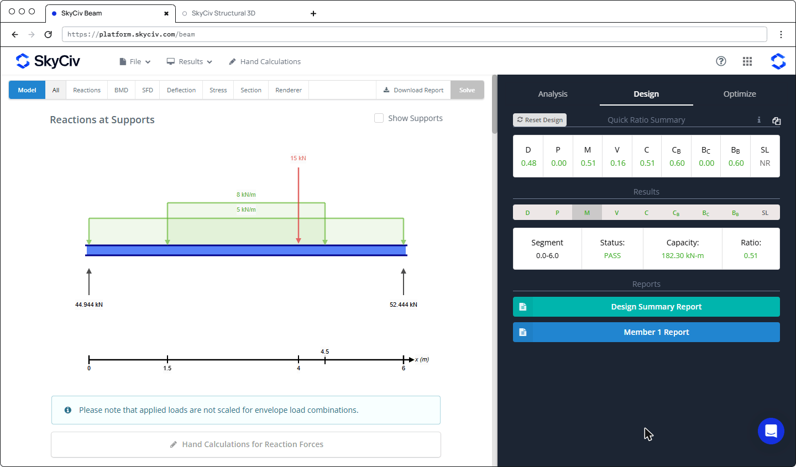
Task: Switch to the Optimize tab
Action: coord(740,94)
